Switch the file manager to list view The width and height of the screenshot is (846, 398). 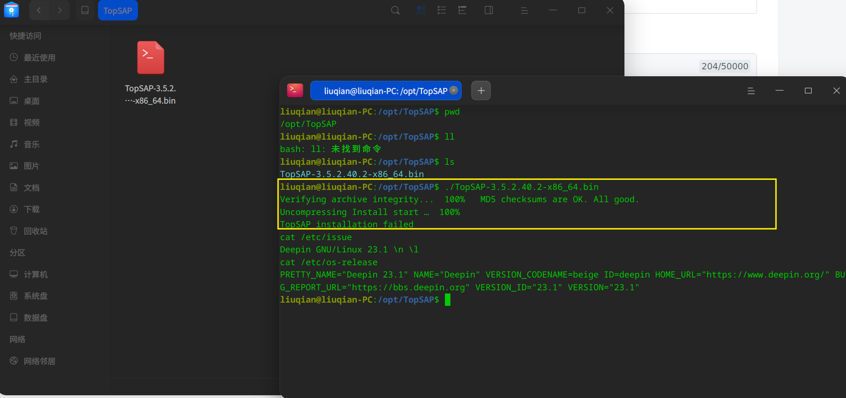click(442, 10)
